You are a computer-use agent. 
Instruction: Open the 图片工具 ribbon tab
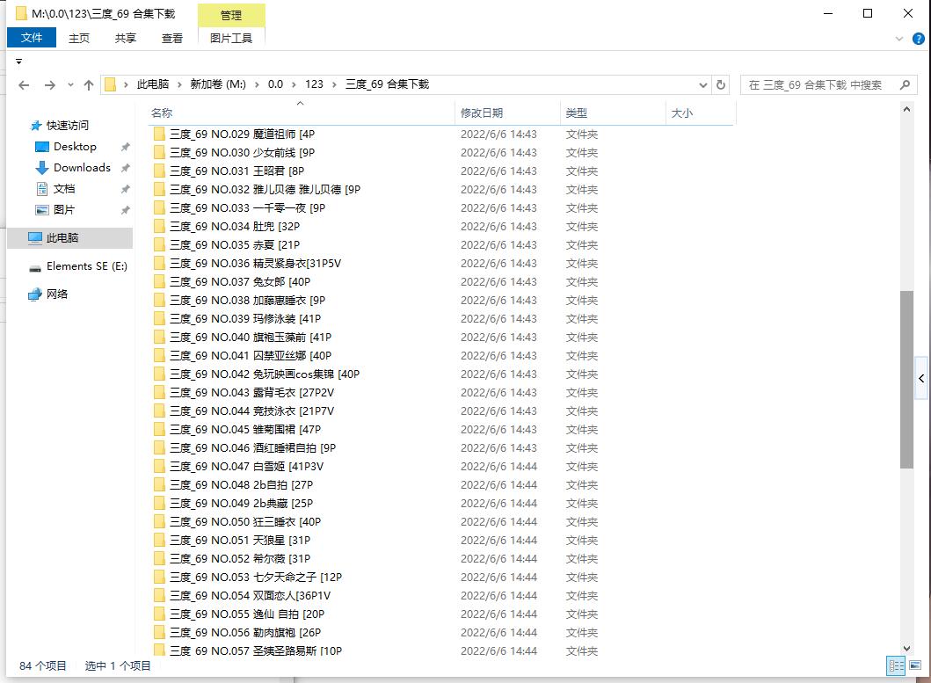(x=231, y=38)
